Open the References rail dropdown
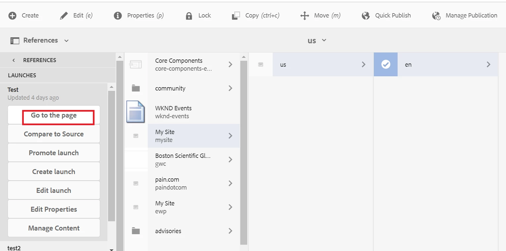The width and height of the screenshot is (506, 251). pyautogui.click(x=66, y=41)
